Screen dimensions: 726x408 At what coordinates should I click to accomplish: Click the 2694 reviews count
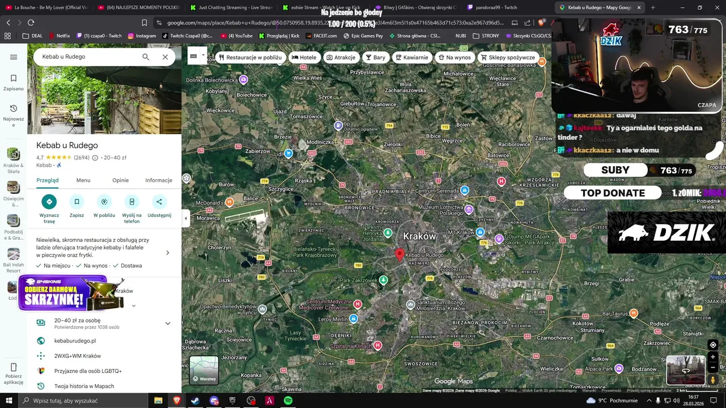coord(82,158)
